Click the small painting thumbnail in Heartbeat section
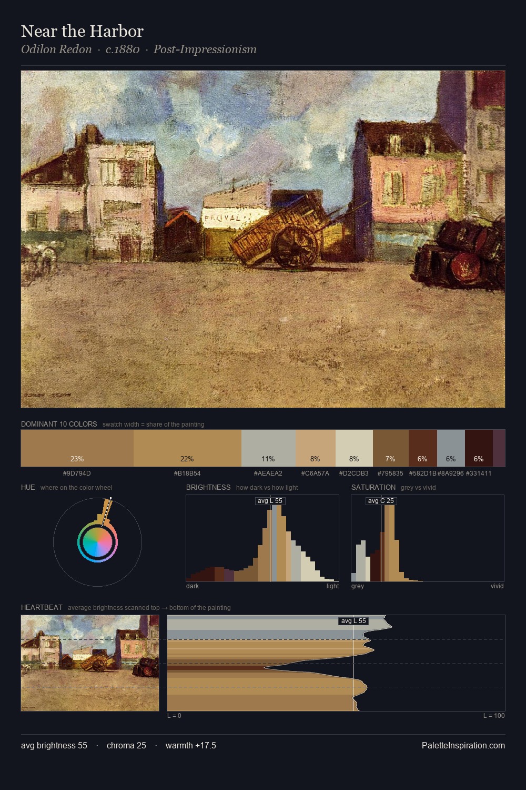This screenshot has width=526, height=790. tap(90, 663)
